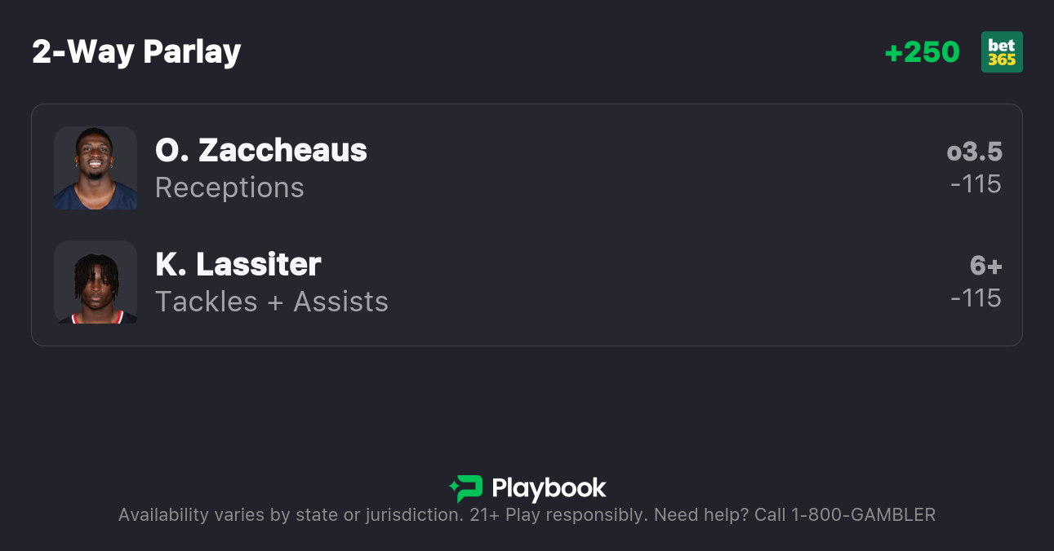Select the O. Zaccheaus player name
This screenshot has width=1054, height=551.
point(261,150)
